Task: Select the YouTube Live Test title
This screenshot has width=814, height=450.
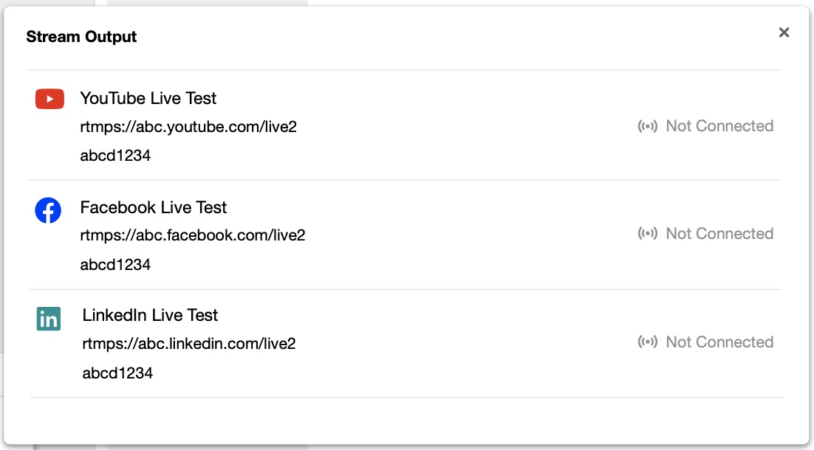Action: click(148, 98)
